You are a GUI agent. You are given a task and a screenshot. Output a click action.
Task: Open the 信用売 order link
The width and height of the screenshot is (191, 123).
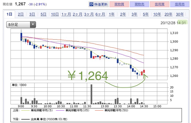coord(180,4)
